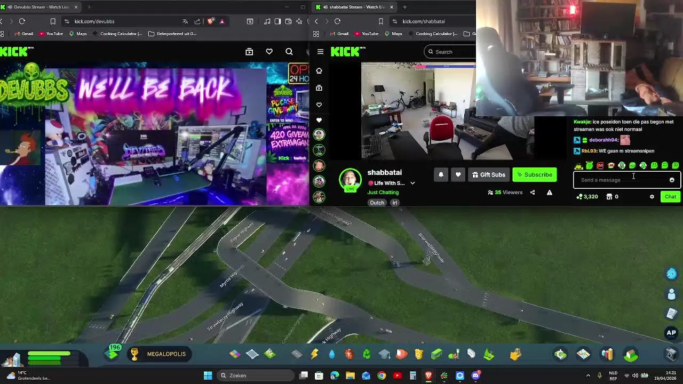Open chat settings gear icon

(x=652, y=197)
